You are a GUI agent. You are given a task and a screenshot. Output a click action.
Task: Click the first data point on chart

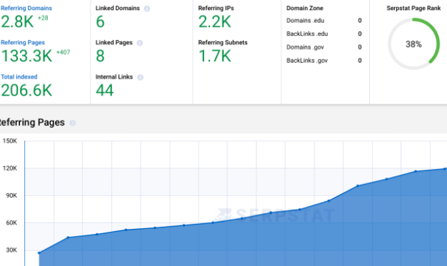pos(39,253)
